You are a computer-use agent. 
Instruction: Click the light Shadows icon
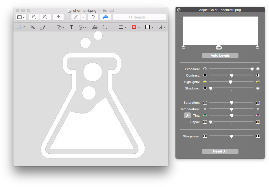tap(258, 88)
